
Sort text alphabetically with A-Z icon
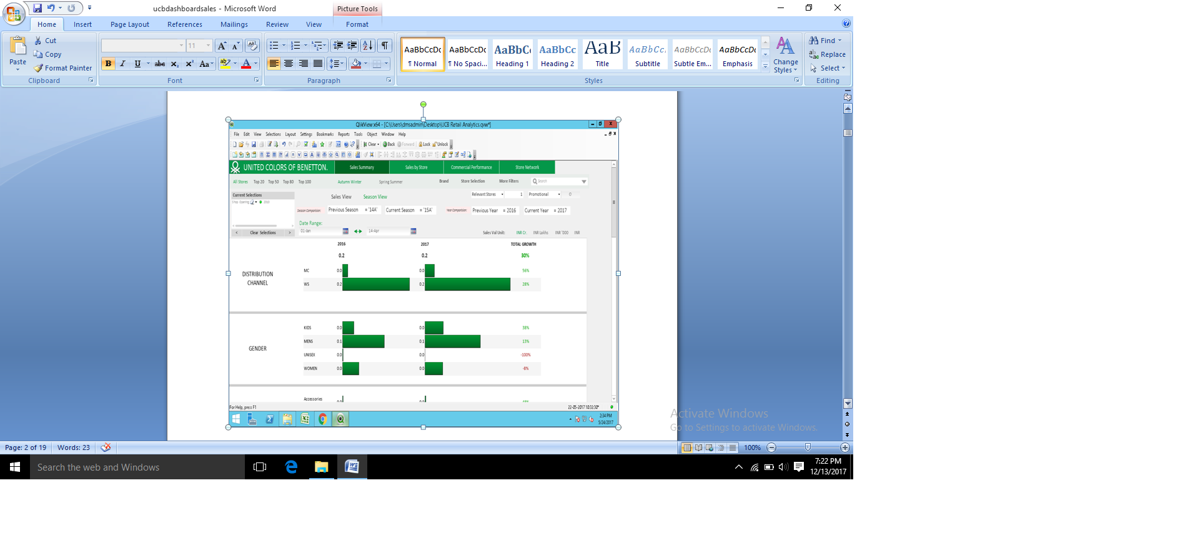coord(368,46)
